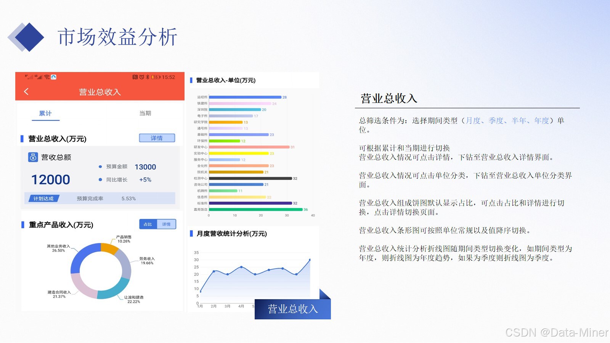
Task: Click the 1月 point on the line chart
Action: (x=201, y=292)
